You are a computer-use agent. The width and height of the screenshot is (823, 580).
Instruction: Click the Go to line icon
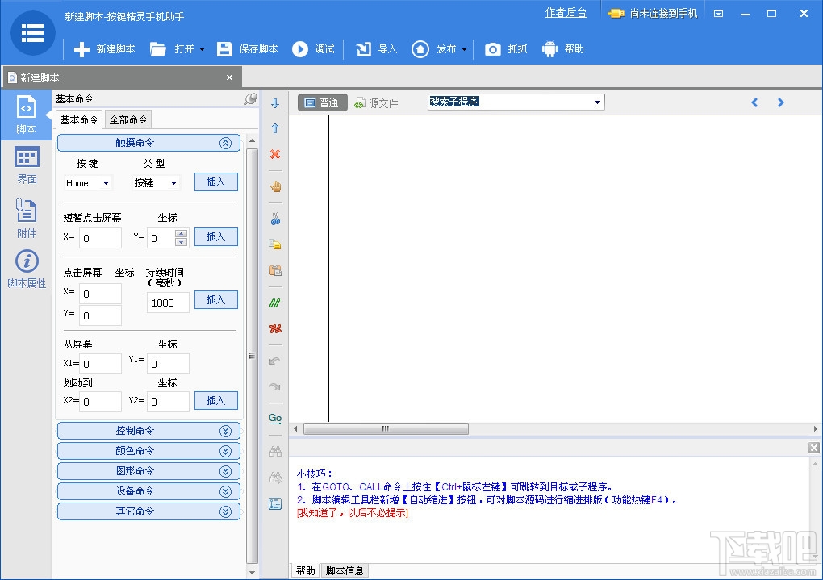(275, 419)
